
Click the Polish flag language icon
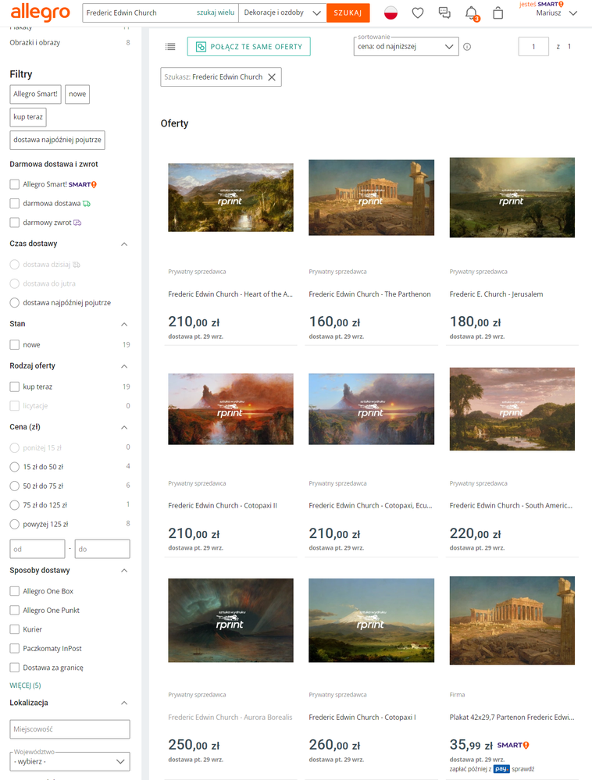(391, 13)
